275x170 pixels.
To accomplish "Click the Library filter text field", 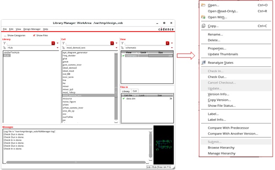I will tap(29, 43).
